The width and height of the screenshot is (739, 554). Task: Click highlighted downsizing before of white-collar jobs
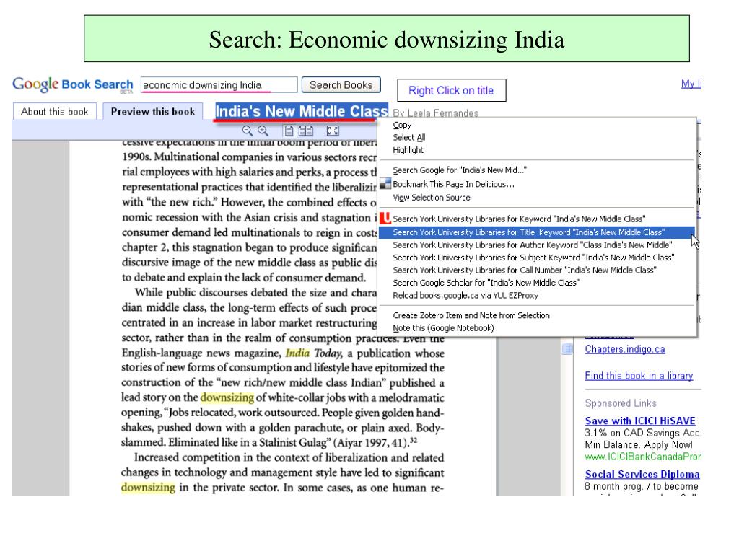click(227, 397)
